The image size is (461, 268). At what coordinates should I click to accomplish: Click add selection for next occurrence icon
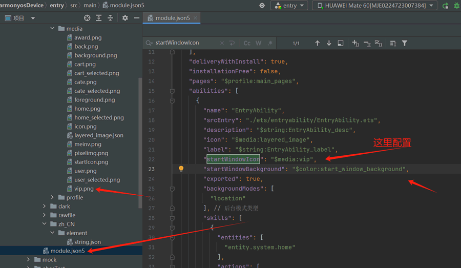coord(355,43)
